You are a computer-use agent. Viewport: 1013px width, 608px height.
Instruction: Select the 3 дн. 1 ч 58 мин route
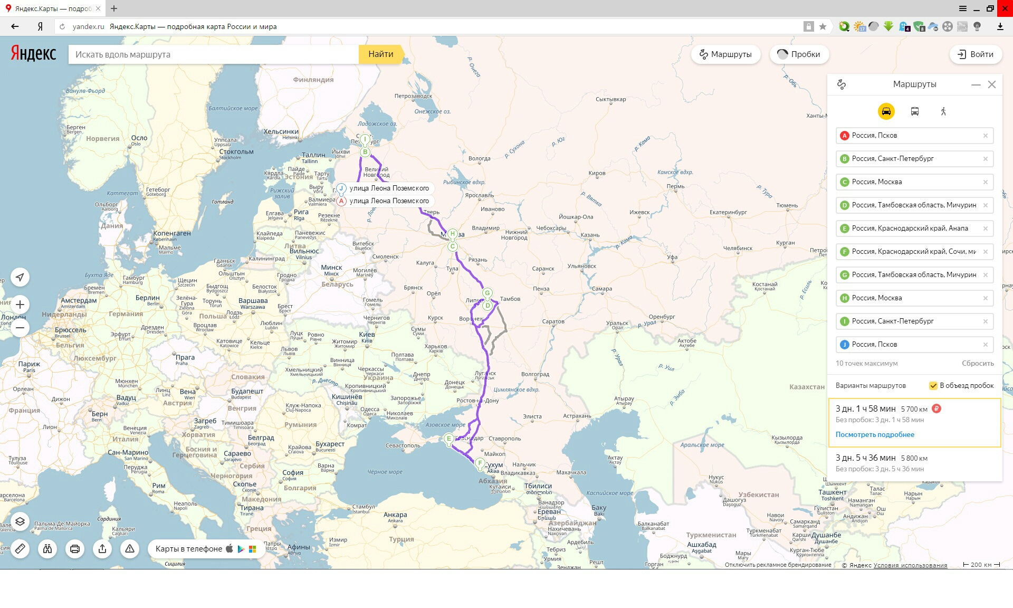[914, 423]
